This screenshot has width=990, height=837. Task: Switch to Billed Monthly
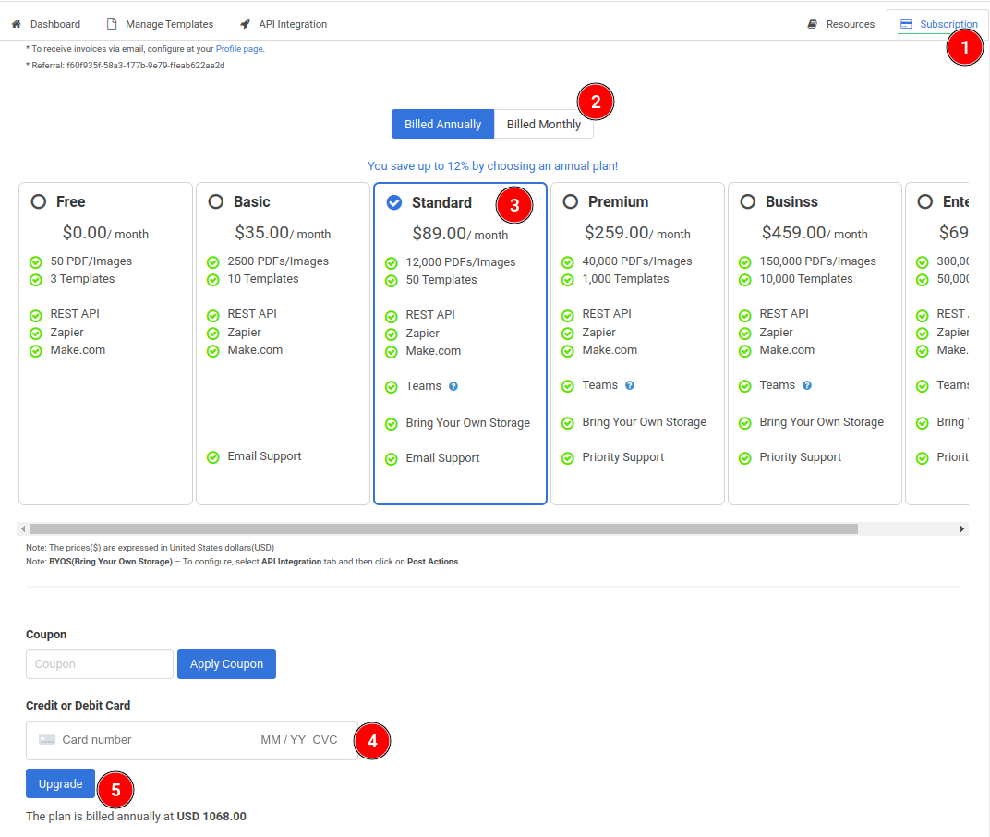coord(543,125)
